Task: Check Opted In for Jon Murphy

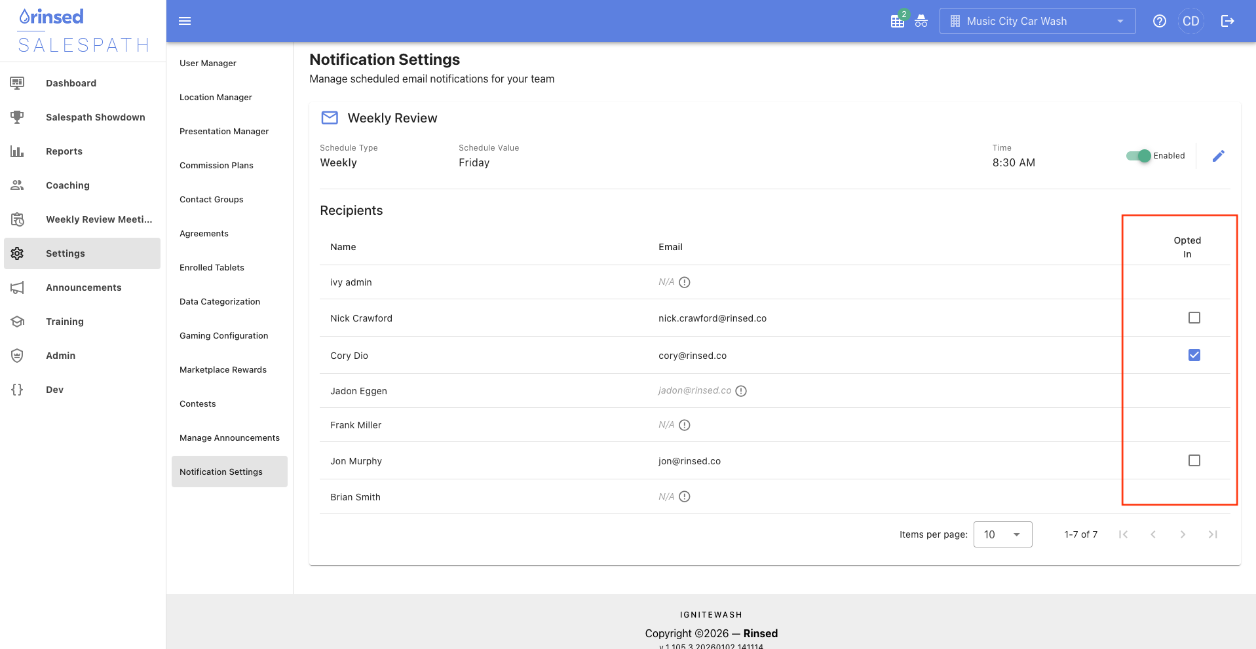Action: click(x=1194, y=460)
